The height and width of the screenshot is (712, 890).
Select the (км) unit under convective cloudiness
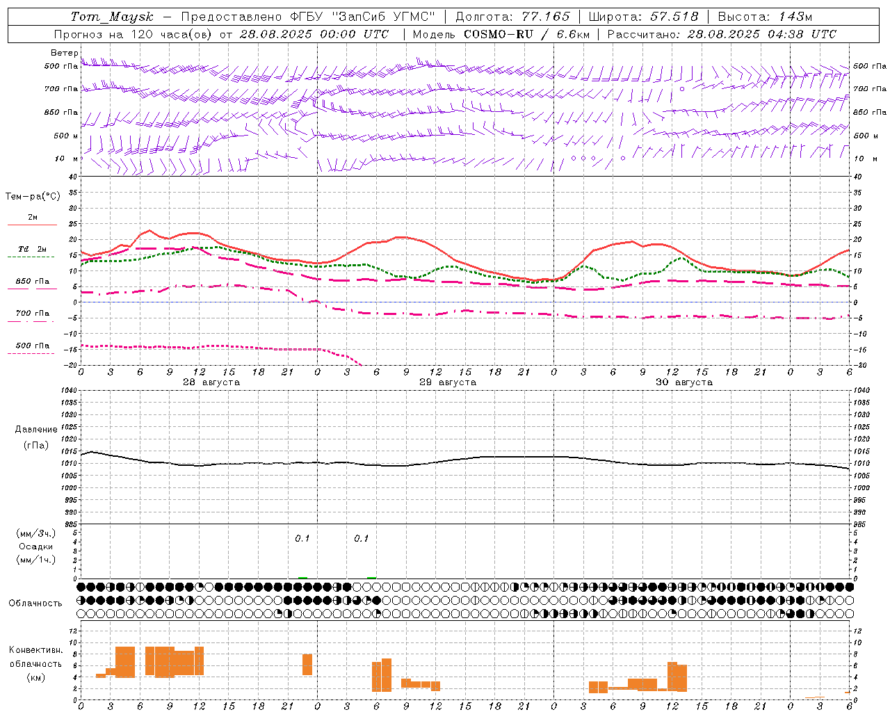pos(35,677)
